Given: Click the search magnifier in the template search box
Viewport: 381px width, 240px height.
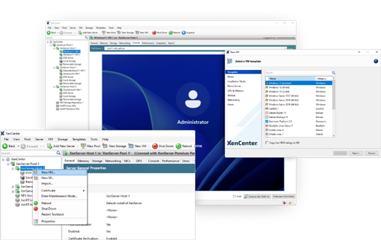Looking at the screenshot, I should click(333, 72).
